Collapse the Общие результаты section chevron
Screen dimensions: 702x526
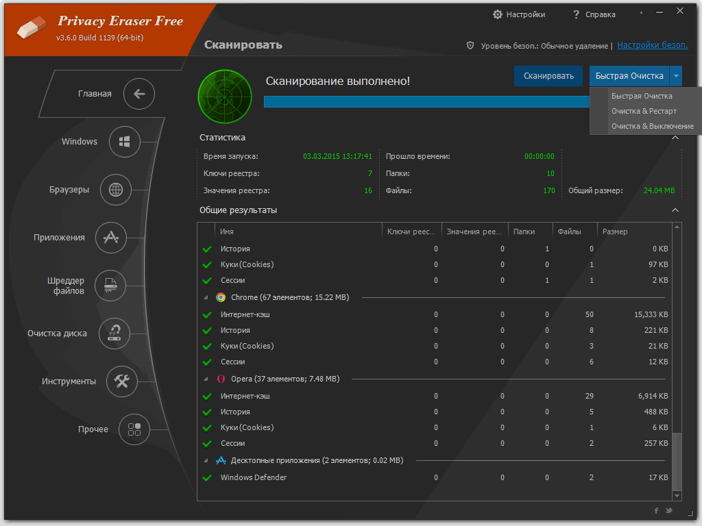(x=675, y=210)
